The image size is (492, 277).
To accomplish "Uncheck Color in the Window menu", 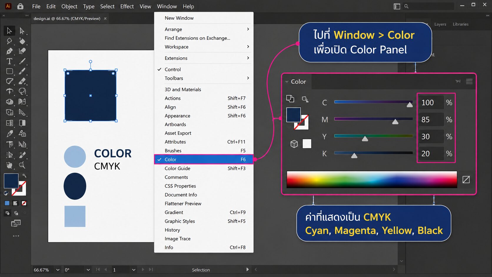I will coord(204,159).
